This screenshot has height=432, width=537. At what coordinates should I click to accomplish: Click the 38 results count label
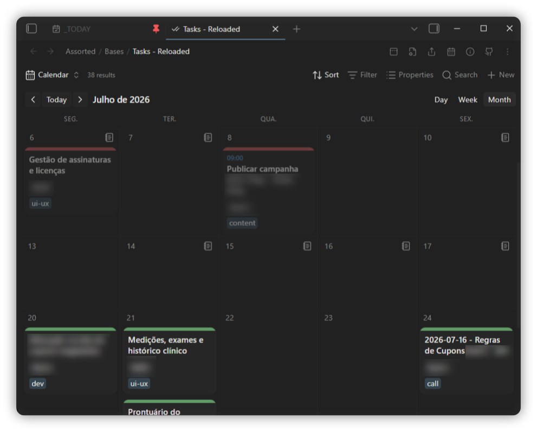(101, 75)
